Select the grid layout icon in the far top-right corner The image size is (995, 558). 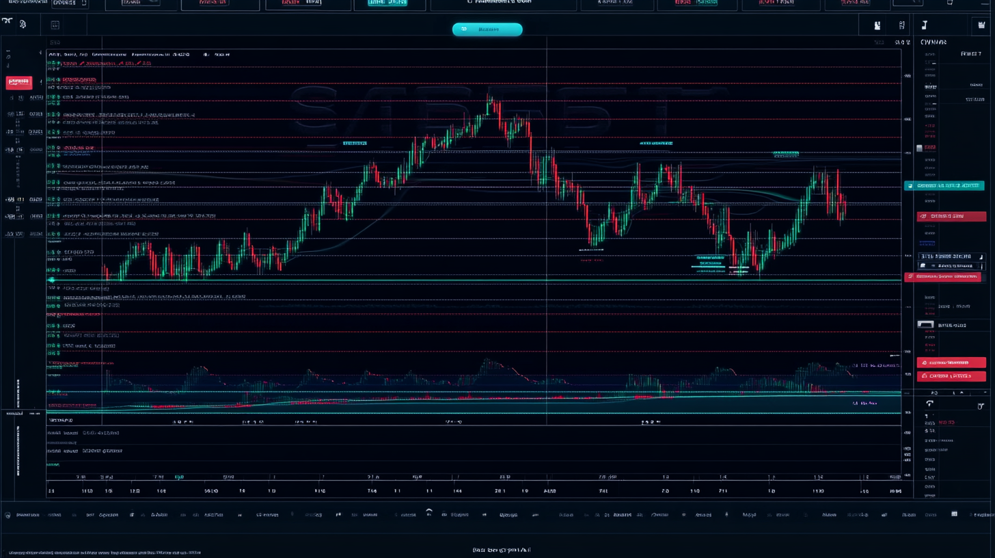point(983,24)
